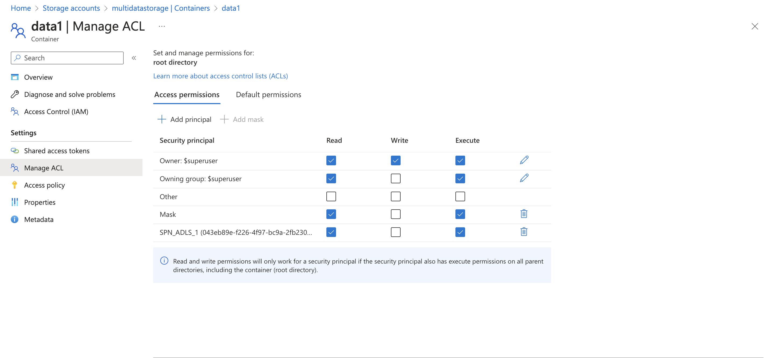Delete the Mask entry with trash icon
This screenshot has height=358, width=774.
click(524, 214)
